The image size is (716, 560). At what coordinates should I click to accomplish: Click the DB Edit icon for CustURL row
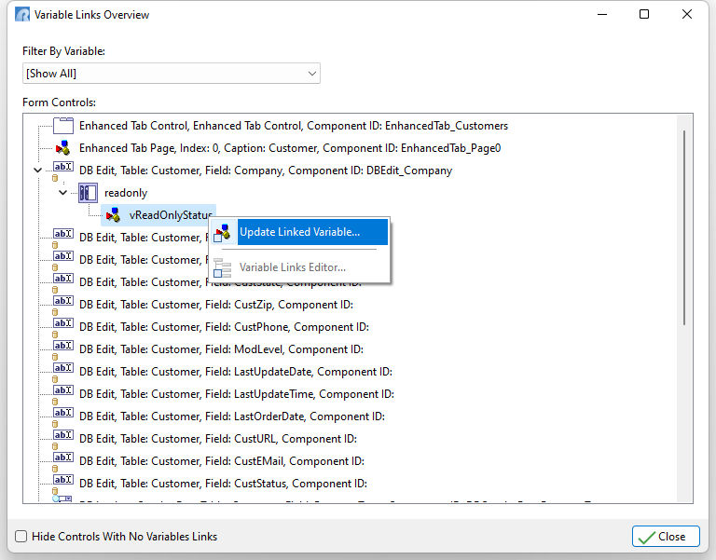(62, 439)
